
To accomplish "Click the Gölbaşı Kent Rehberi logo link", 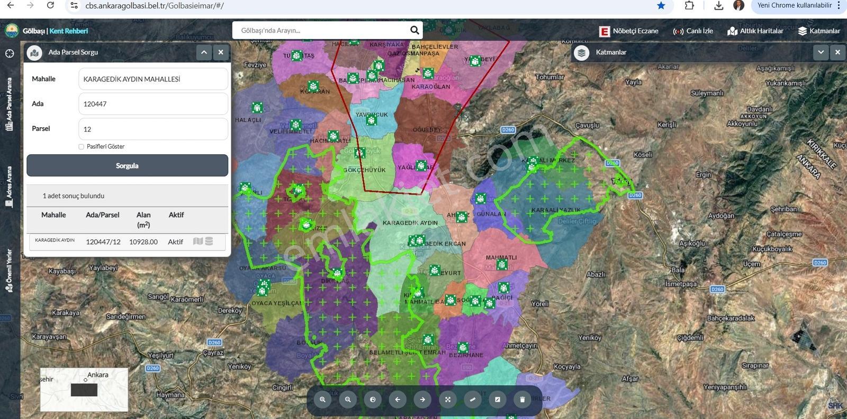I will coord(47,31).
